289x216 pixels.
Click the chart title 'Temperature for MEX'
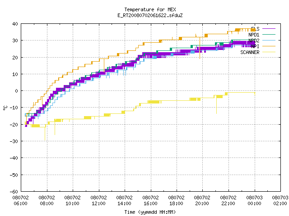(x=150, y=9)
